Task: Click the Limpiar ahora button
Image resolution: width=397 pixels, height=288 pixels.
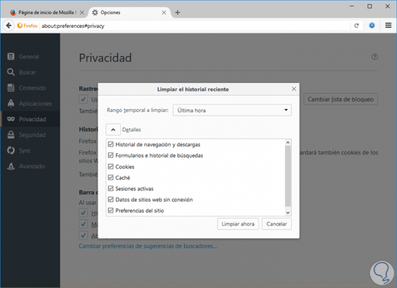Action: point(238,224)
